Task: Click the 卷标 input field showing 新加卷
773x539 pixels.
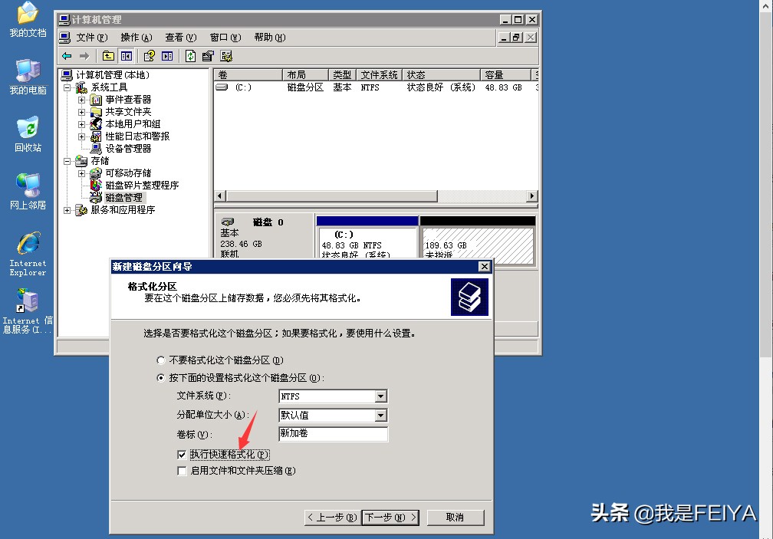Action: coord(334,434)
